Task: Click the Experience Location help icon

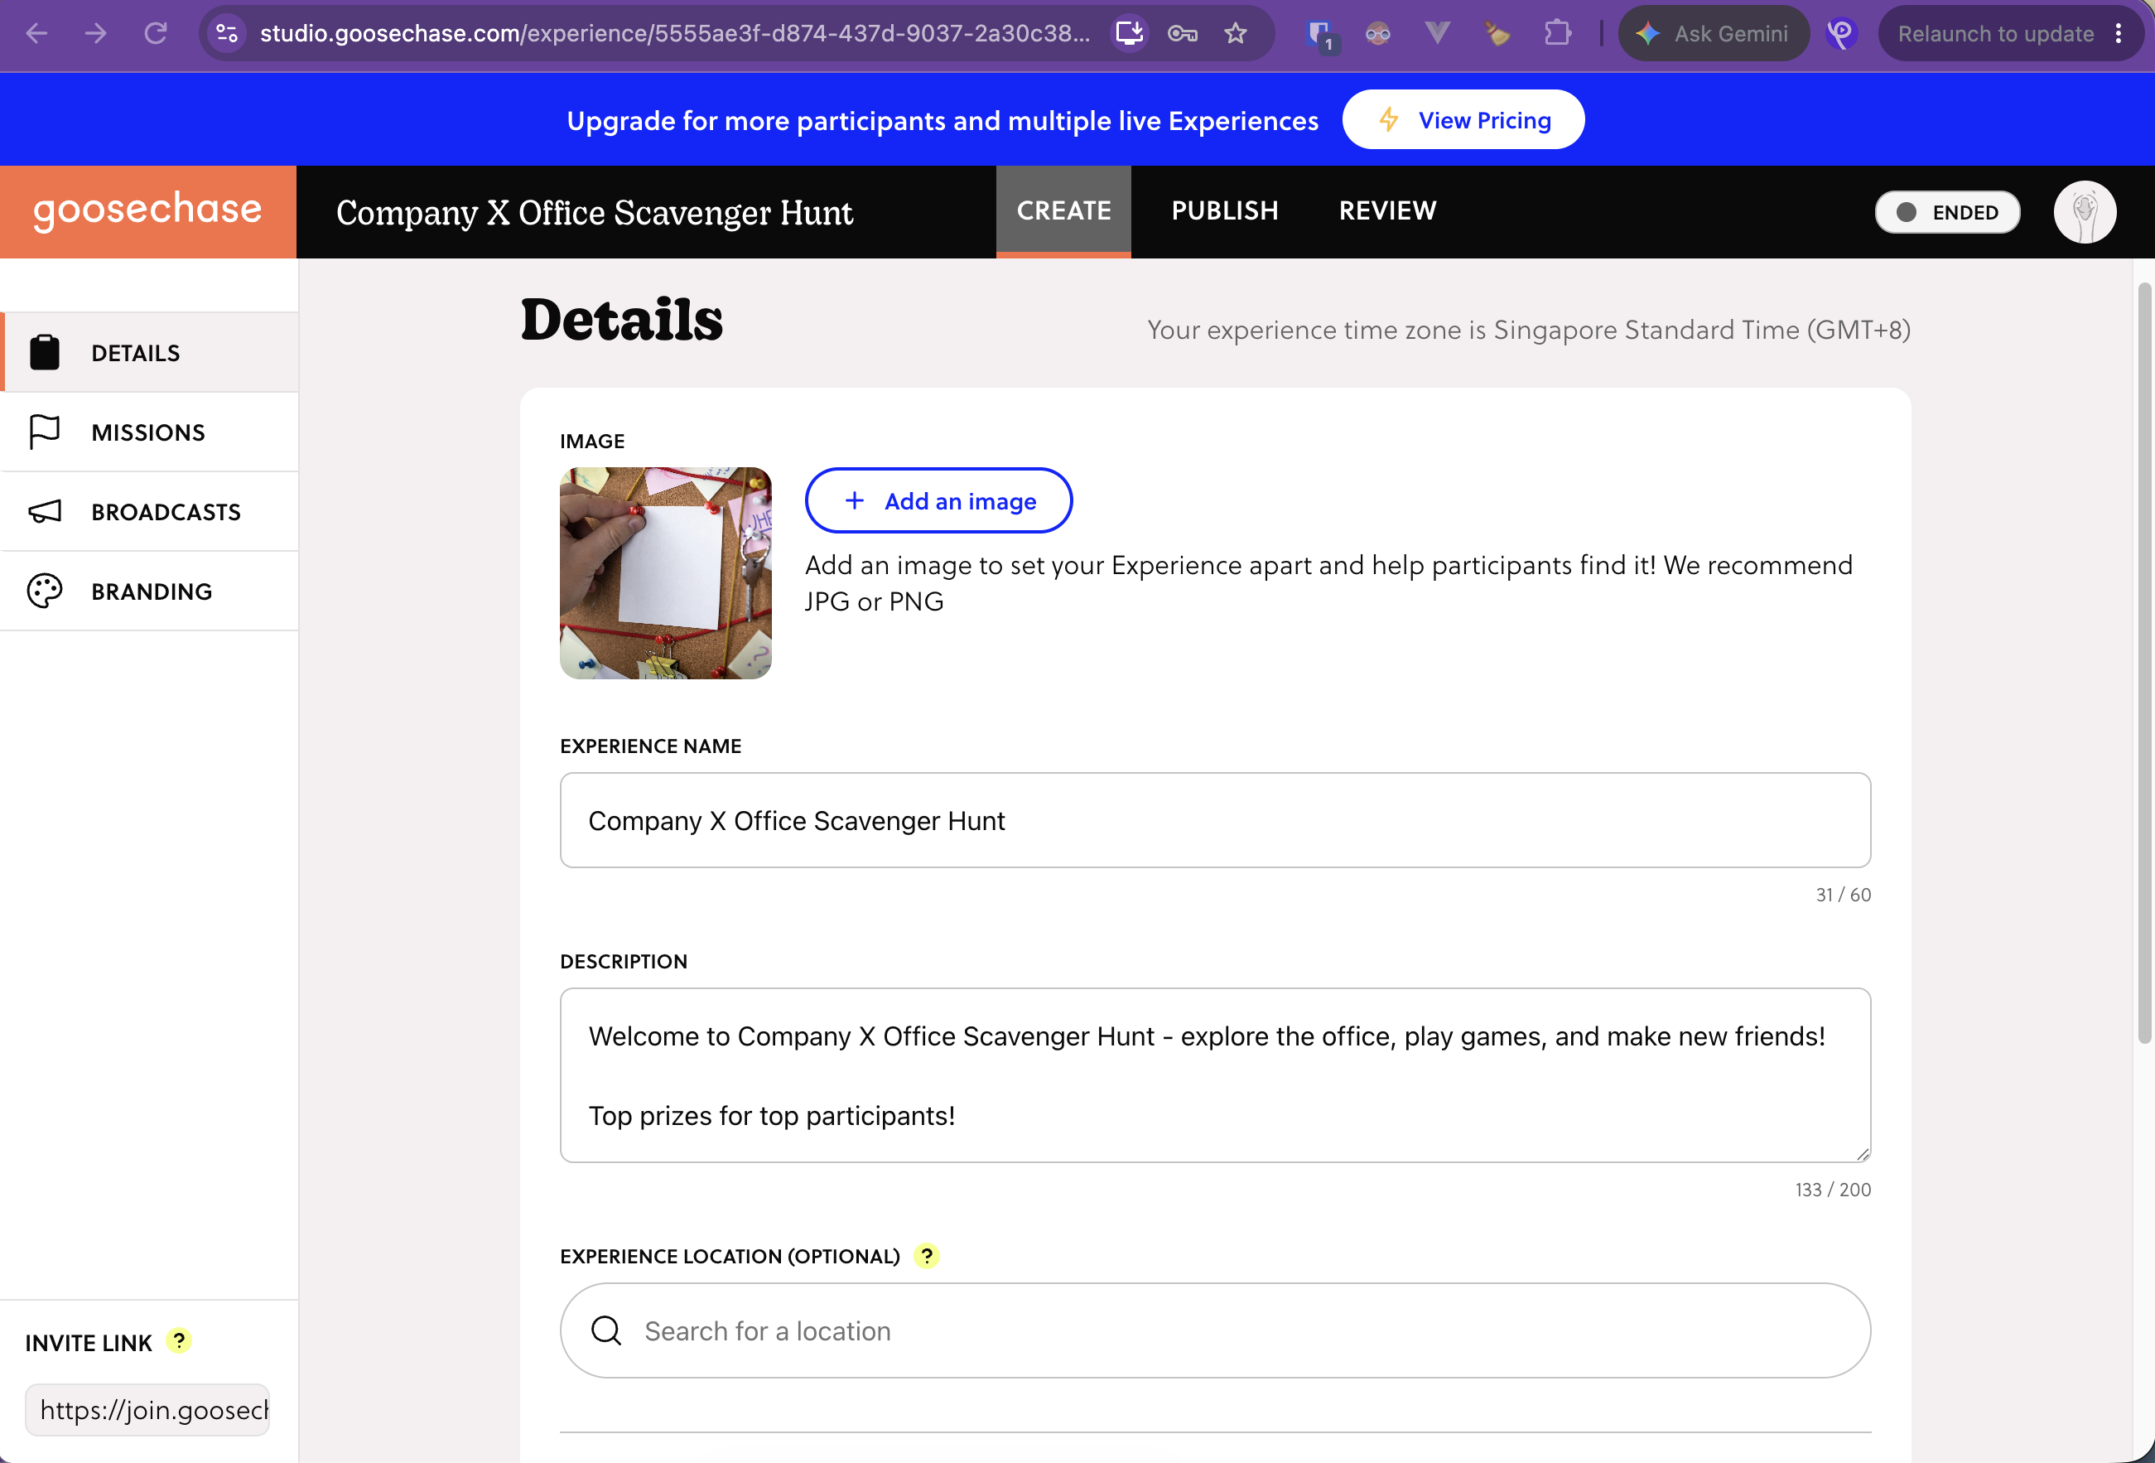Action: point(927,1256)
